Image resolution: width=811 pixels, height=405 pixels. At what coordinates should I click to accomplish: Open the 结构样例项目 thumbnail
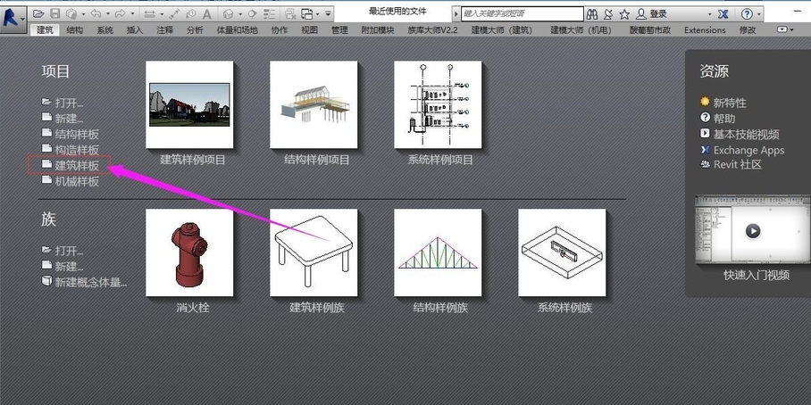click(314, 105)
